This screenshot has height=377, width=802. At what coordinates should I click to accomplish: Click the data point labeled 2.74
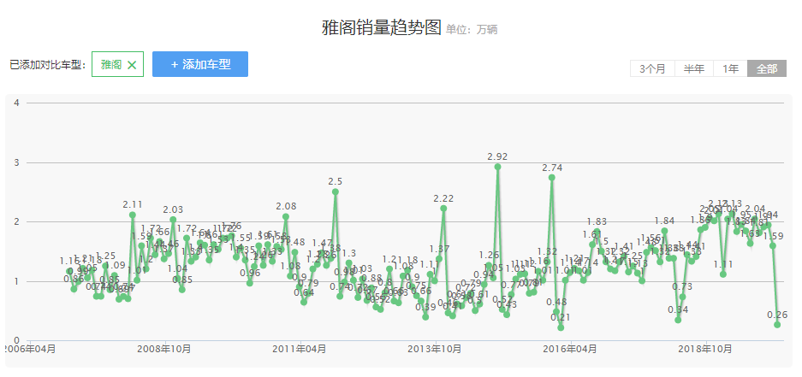click(552, 178)
